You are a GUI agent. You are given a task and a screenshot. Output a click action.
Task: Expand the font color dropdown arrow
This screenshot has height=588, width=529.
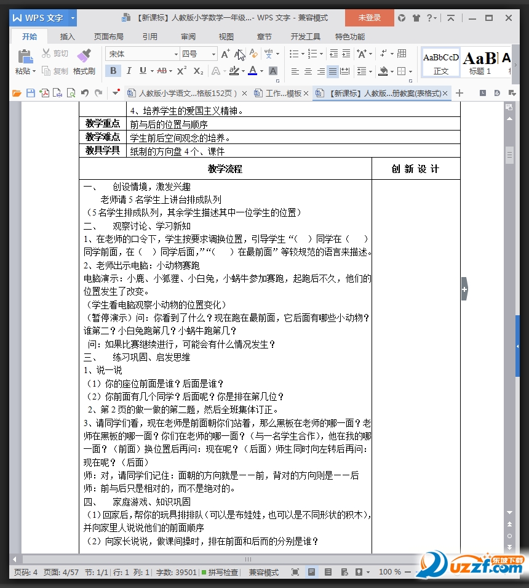tap(261, 70)
